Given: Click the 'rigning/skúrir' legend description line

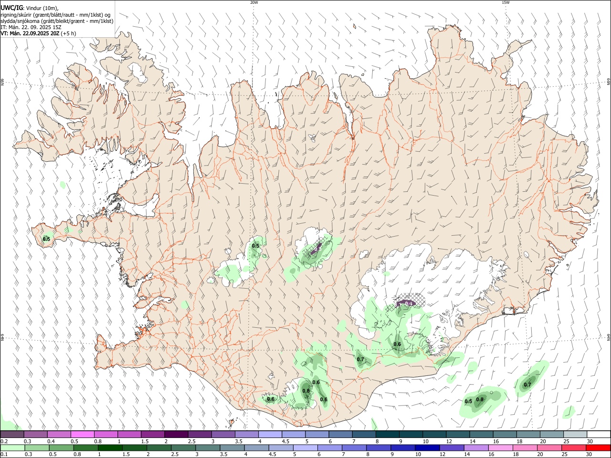Looking at the screenshot, I should [x=55, y=14].
